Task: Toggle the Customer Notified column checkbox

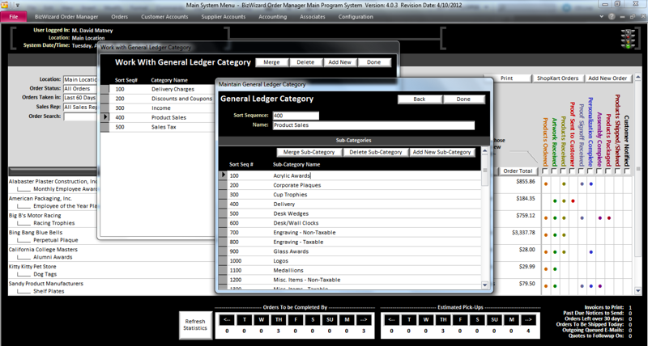Action: pyautogui.click(x=626, y=171)
